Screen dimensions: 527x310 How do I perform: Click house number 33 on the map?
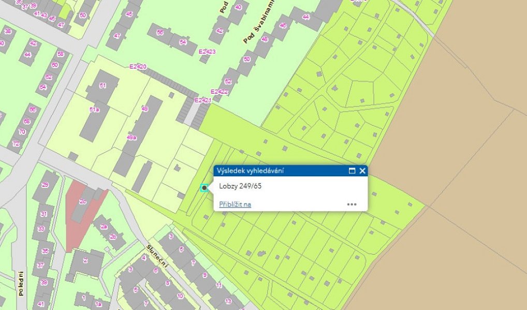coord(41,229)
